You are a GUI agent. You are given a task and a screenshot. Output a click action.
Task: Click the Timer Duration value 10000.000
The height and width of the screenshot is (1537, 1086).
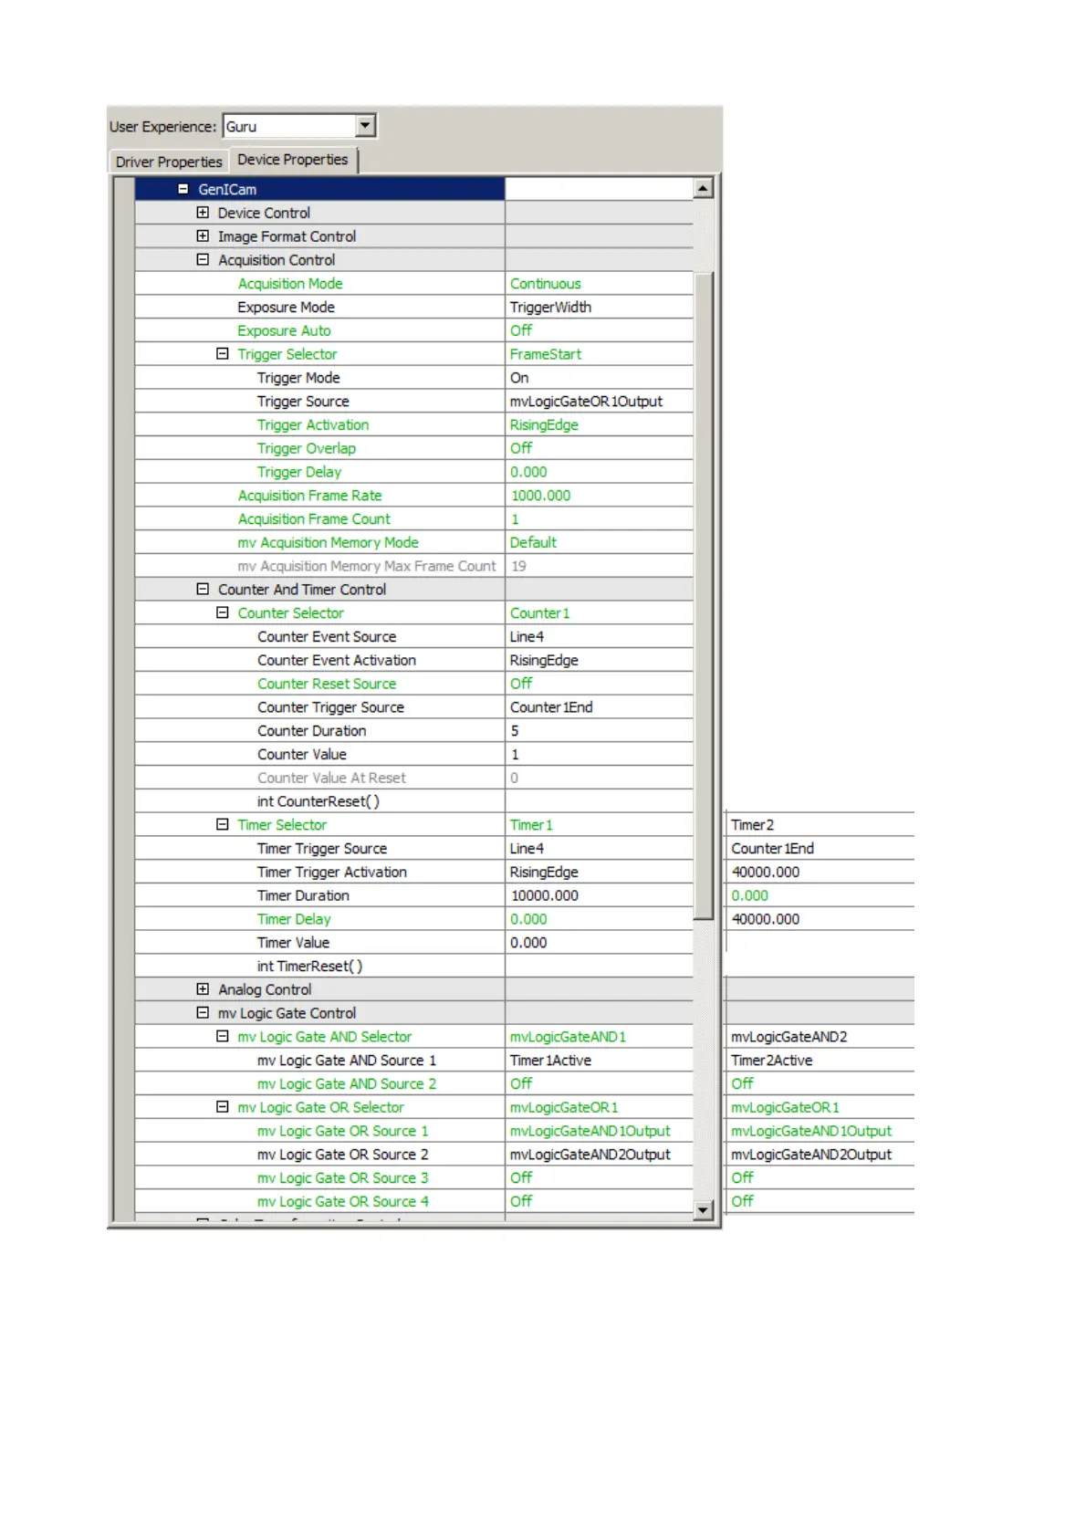(x=544, y=896)
